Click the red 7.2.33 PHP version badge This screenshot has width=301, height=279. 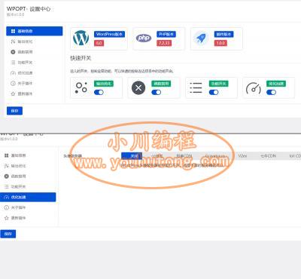pyautogui.click(x=164, y=43)
